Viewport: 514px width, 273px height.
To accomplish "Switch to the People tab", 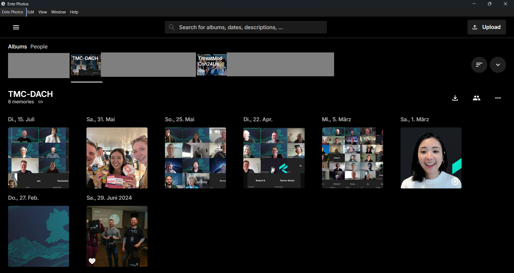I will click(x=39, y=47).
